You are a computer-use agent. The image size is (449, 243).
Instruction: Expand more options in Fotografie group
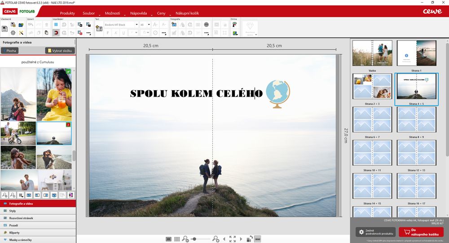[207, 33]
